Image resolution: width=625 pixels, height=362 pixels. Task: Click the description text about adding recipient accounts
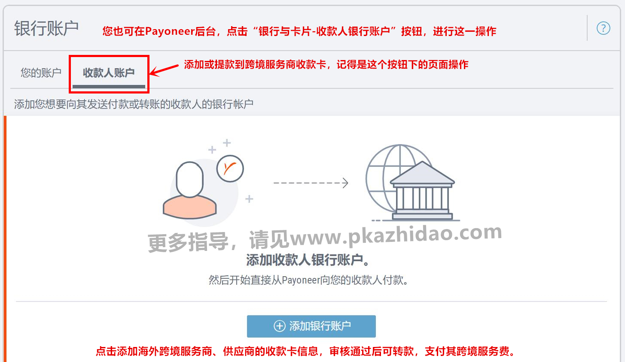pos(134,104)
